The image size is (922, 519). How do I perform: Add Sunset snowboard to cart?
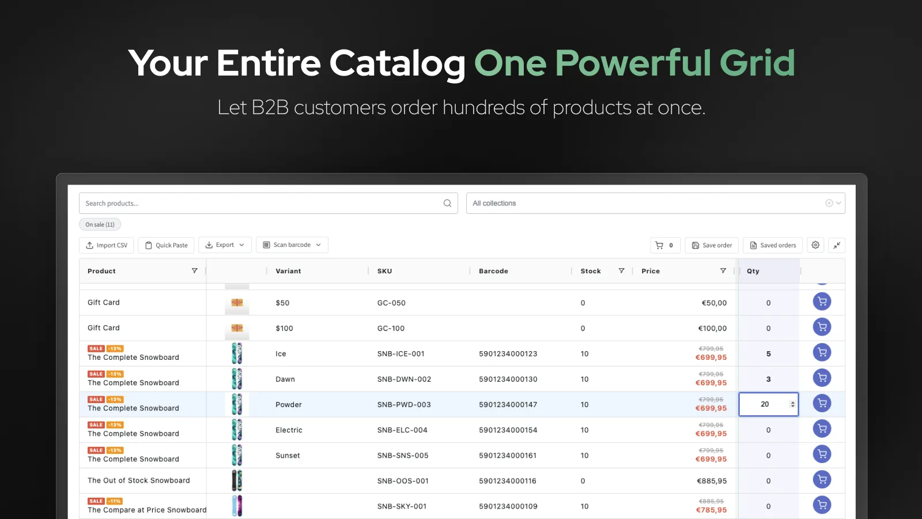[822, 454]
